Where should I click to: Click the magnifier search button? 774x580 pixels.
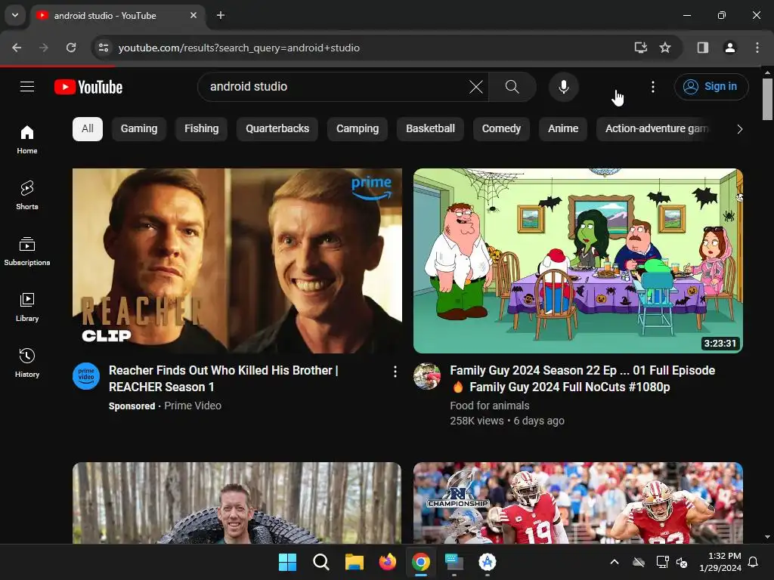pos(512,87)
